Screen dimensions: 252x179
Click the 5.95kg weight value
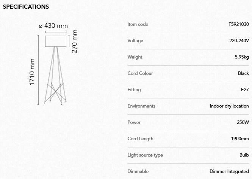coord(242,57)
